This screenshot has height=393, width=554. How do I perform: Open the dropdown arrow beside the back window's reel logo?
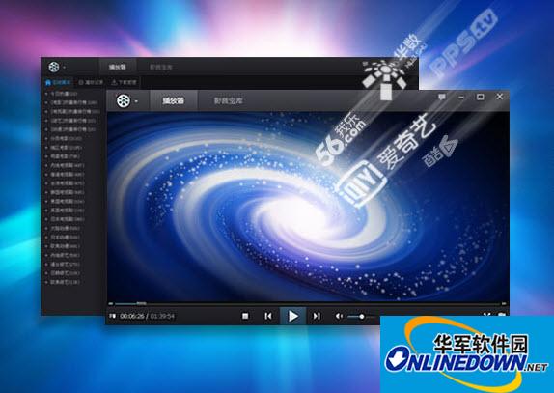click(64, 68)
